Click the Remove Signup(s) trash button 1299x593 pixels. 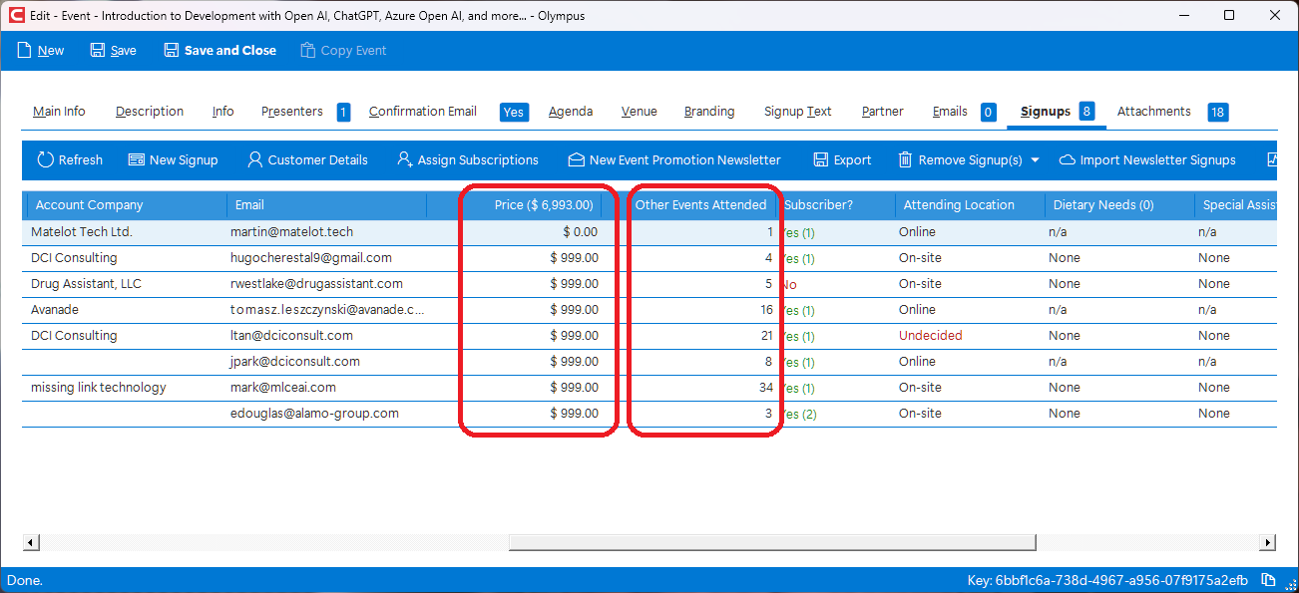[x=960, y=159]
